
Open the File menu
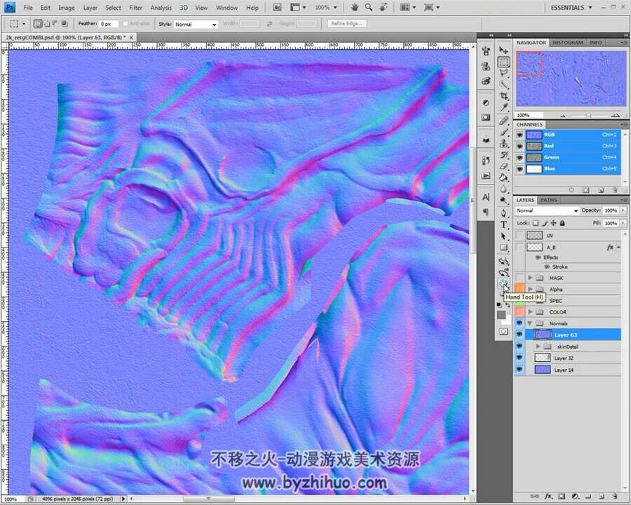click(x=28, y=8)
